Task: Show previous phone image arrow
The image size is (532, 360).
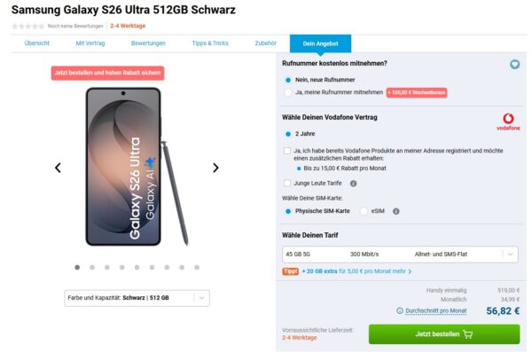Action: 58,168
